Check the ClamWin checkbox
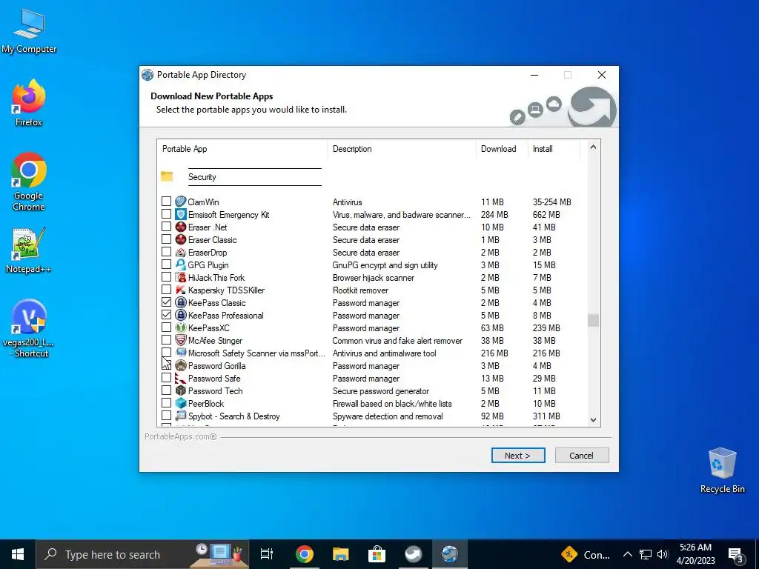 (x=166, y=201)
